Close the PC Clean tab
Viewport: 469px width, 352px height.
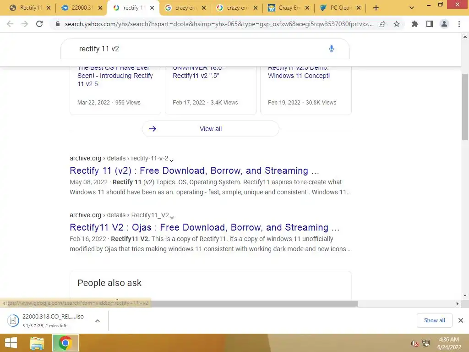(x=359, y=8)
